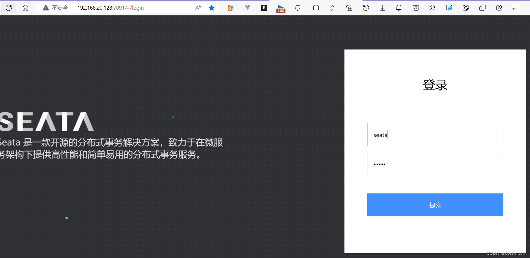The image size is (530, 258).
Task: Focus the password field with dots
Action: point(435,164)
